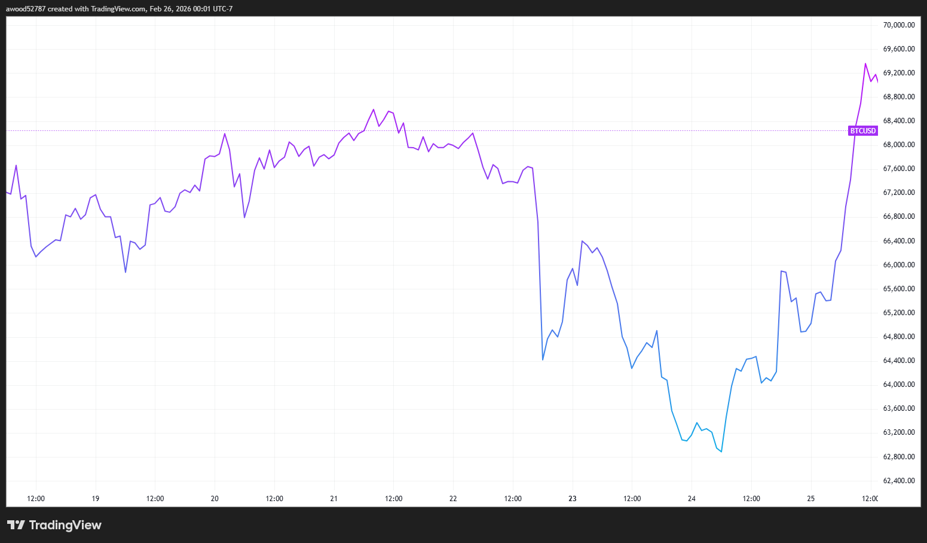Select the 25 date marker on timeline
This screenshot has height=543, width=927.
pyautogui.click(x=810, y=498)
